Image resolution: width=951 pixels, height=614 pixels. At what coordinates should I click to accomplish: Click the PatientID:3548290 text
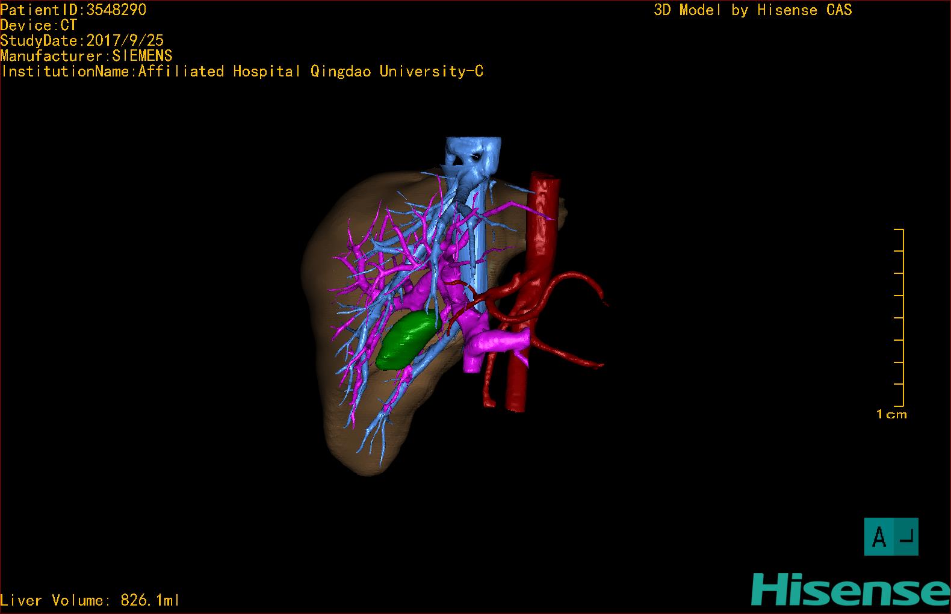click(x=73, y=10)
